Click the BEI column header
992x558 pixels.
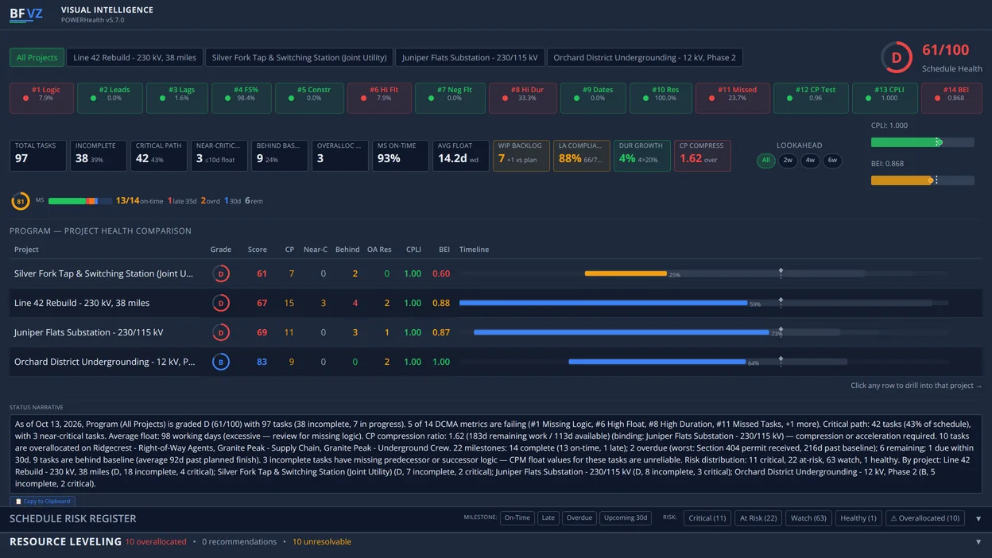click(x=444, y=250)
